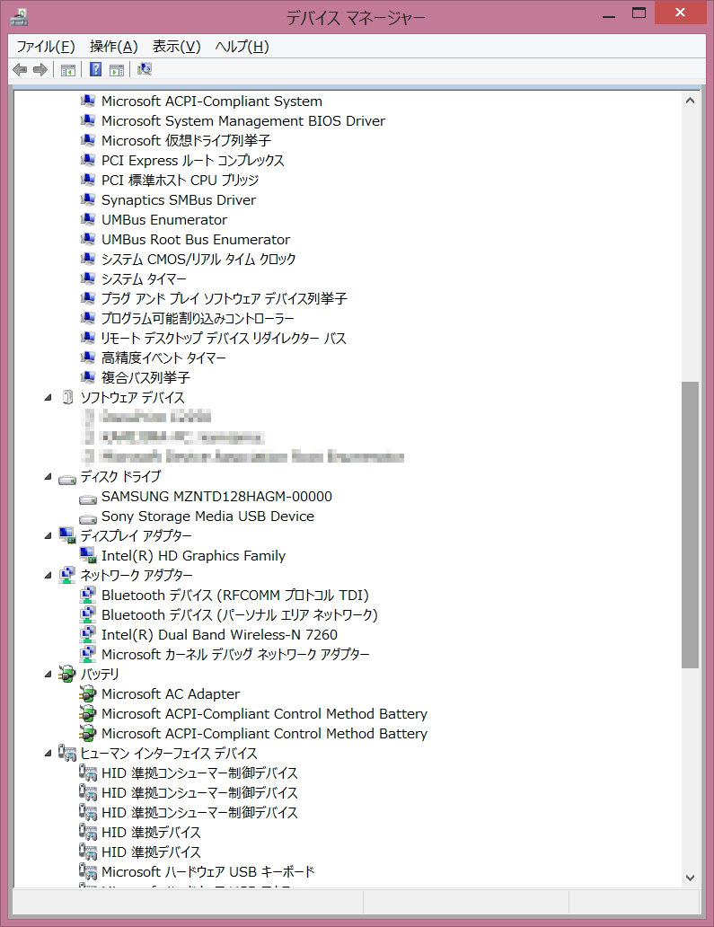Click the drive icon beside Sony Storage Media
The image size is (714, 927).
coord(88,518)
